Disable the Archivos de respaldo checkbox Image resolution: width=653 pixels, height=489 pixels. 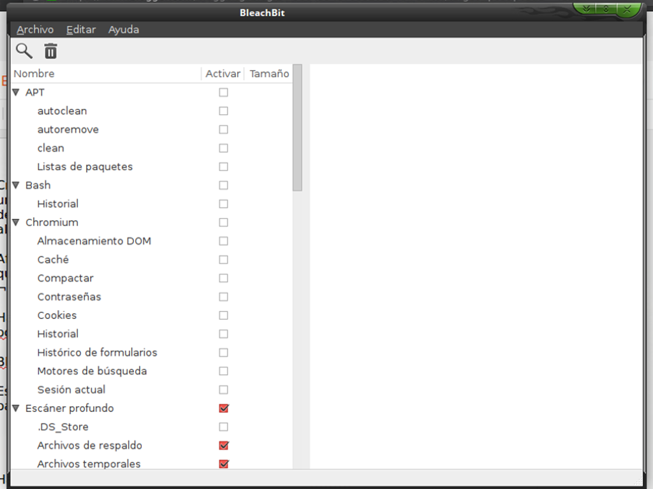[223, 445]
